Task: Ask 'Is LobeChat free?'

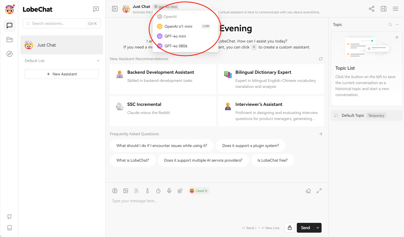Action: 273,160
